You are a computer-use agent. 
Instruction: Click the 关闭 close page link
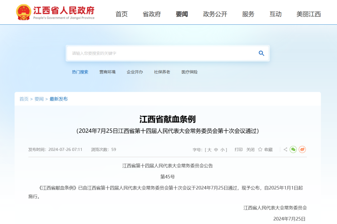[x=250, y=150]
